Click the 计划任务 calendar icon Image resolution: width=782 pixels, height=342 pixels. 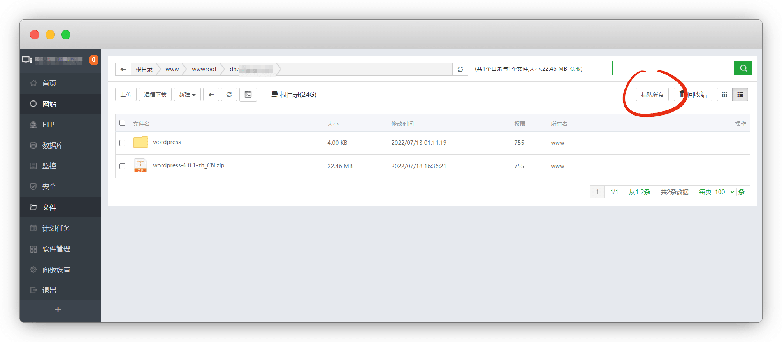click(x=33, y=228)
